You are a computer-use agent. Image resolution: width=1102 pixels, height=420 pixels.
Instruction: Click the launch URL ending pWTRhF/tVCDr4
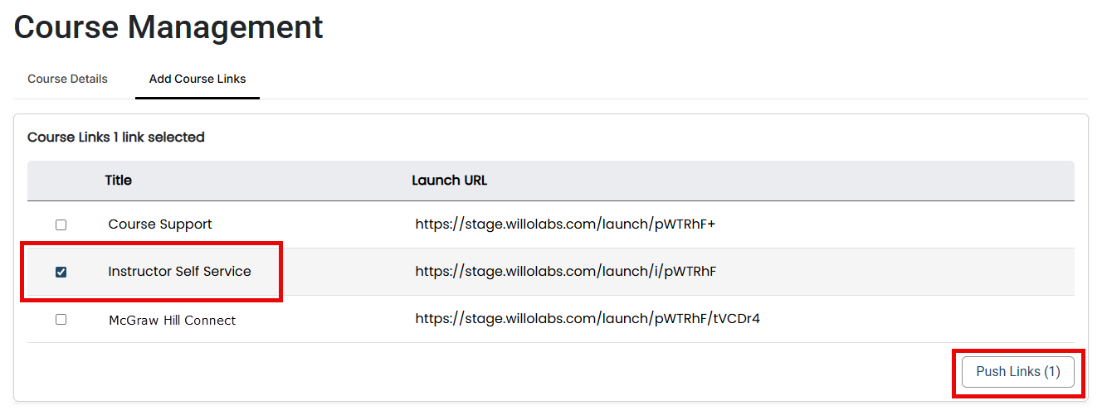[x=588, y=319]
